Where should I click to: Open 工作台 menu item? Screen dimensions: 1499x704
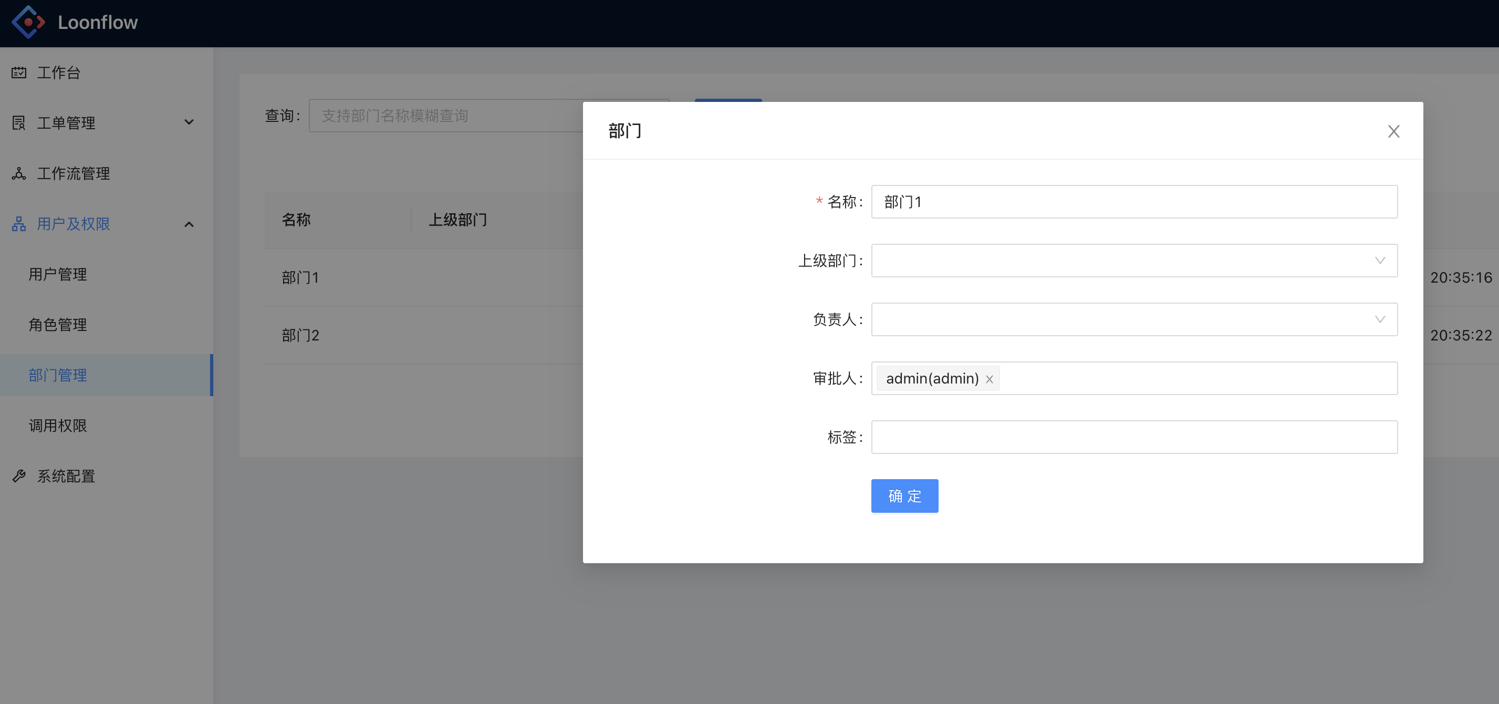click(x=107, y=72)
